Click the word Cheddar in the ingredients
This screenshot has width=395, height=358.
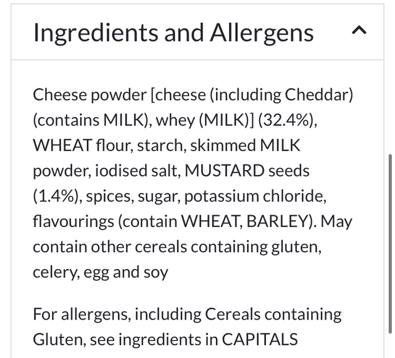point(317,95)
